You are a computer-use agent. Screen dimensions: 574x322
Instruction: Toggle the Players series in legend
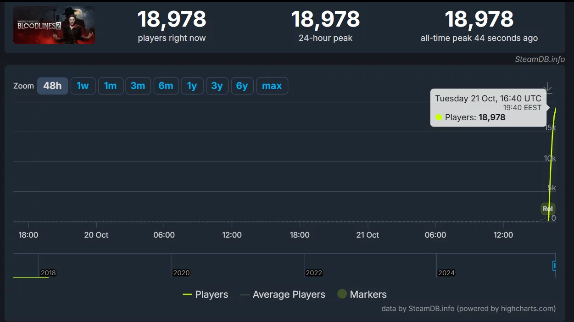point(206,294)
